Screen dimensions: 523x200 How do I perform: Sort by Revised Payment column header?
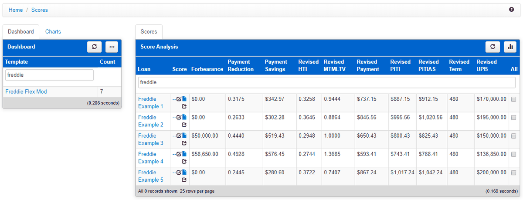tap(368, 66)
